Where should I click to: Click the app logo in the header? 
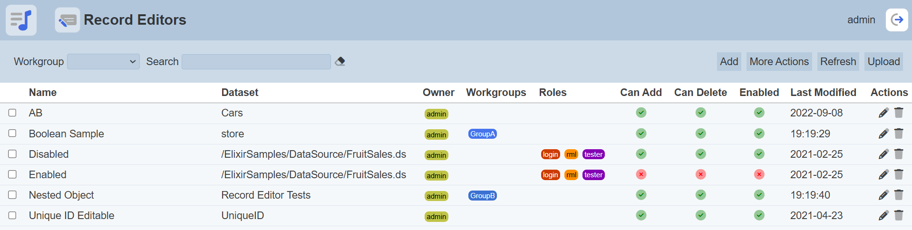tap(21, 20)
